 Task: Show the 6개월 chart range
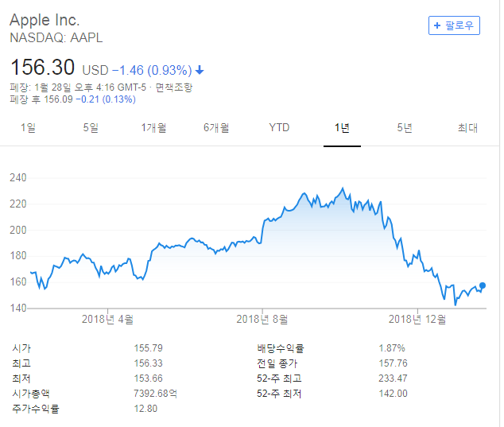pyautogui.click(x=216, y=127)
